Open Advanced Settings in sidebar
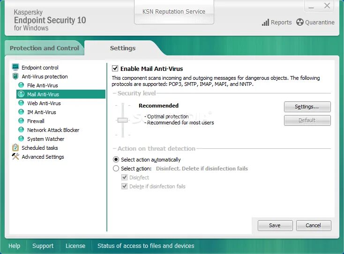344x254 pixels. pyautogui.click(x=43, y=157)
